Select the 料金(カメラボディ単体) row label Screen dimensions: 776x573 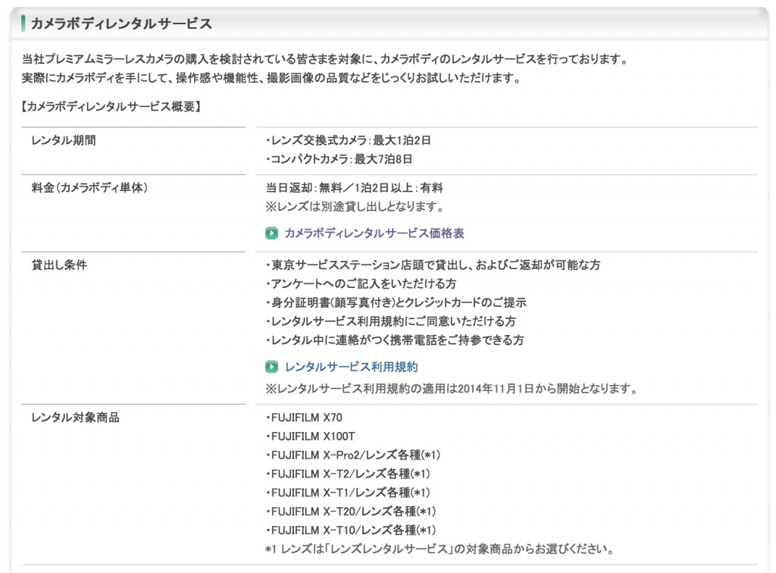pos(89,188)
